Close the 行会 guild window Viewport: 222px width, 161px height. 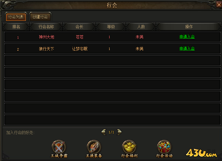[219, 4]
